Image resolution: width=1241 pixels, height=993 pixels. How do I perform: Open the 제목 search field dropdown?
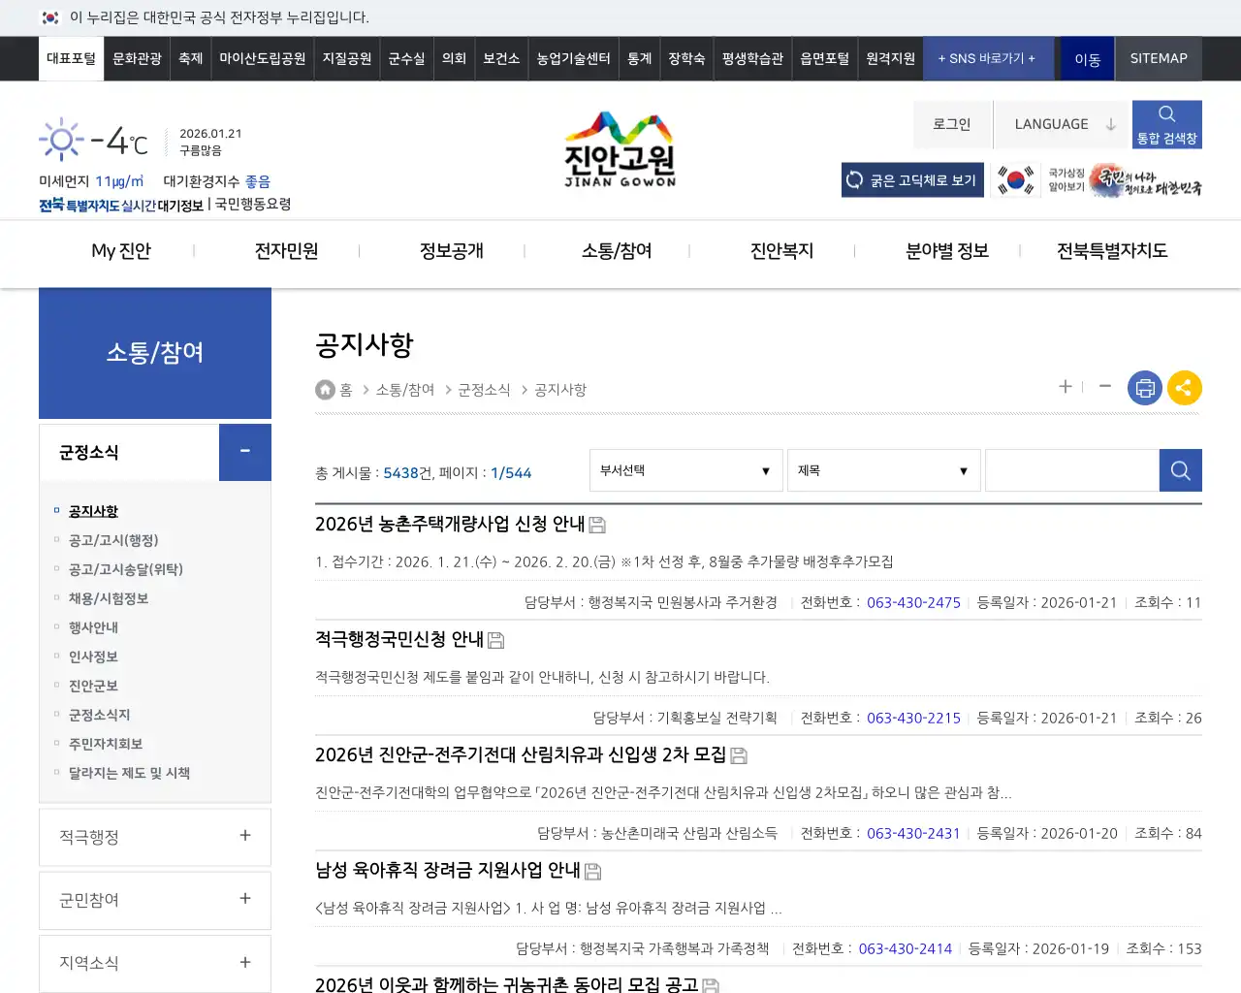883,470
